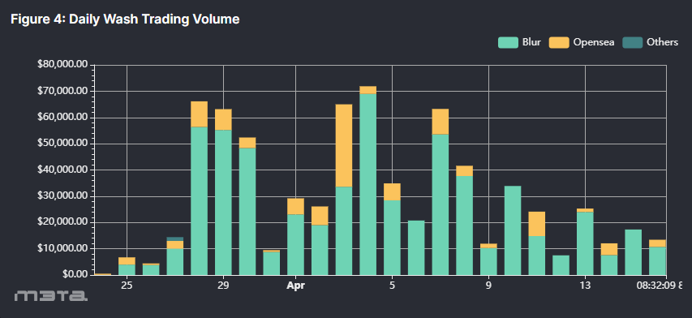Select the Blur segment of the April 7 bar
This screenshot has width=692, height=318.
441,204
